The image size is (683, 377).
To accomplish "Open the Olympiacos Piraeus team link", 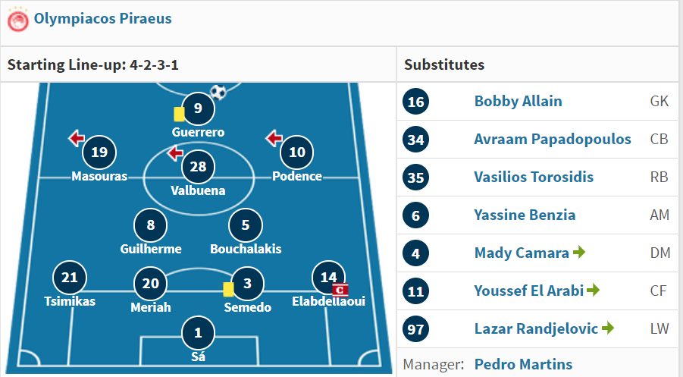I will tap(103, 19).
